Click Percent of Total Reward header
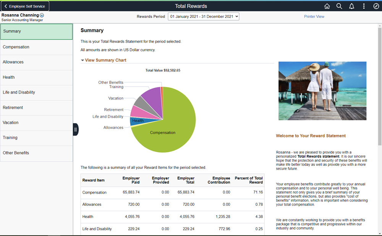 coord(249,180)
